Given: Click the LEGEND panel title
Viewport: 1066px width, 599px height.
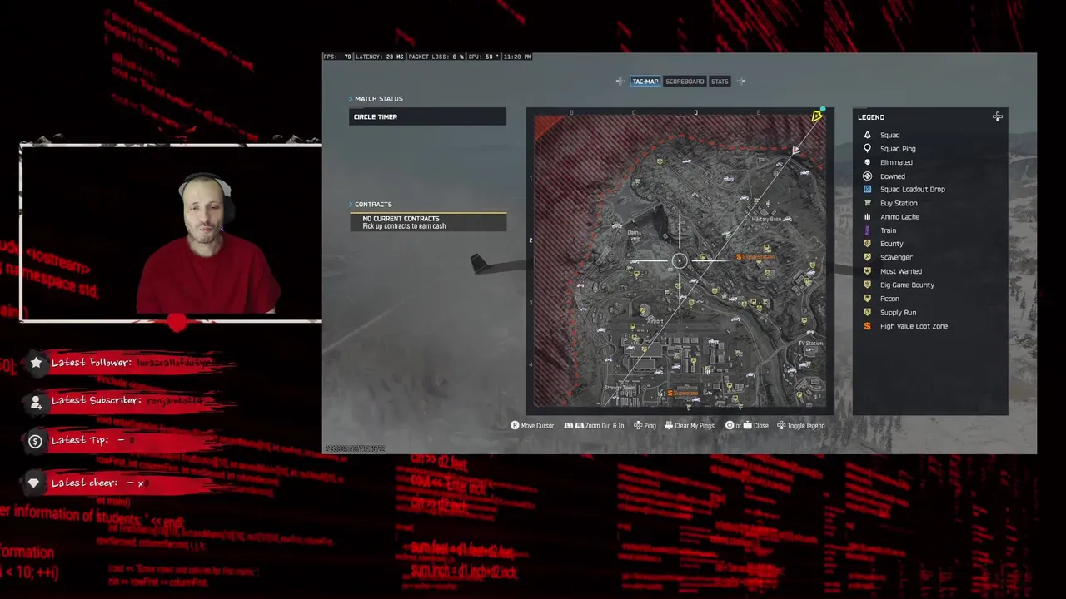Looking at the screenshot, I should pos(871,117).
